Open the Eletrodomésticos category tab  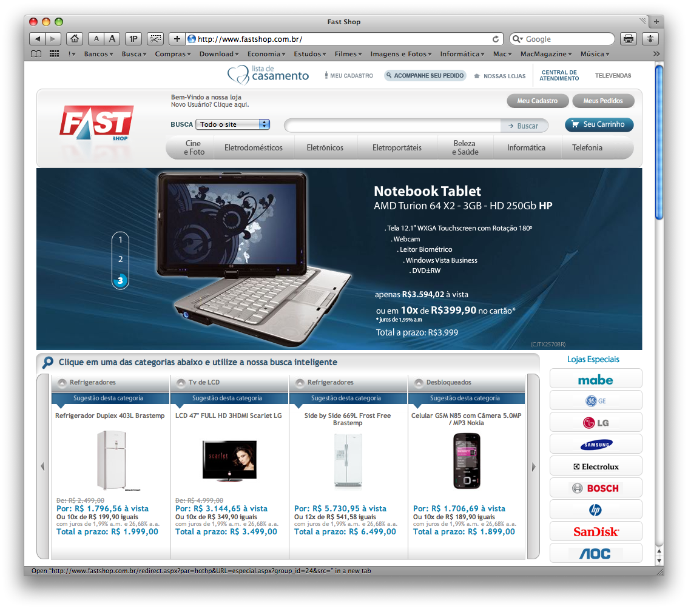point(253,147)
